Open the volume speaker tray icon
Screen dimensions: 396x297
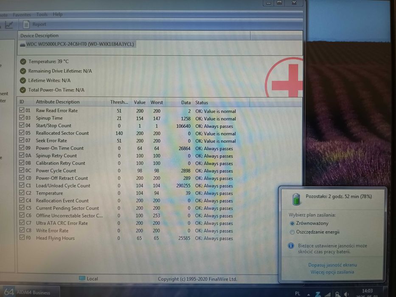(346, 294)
